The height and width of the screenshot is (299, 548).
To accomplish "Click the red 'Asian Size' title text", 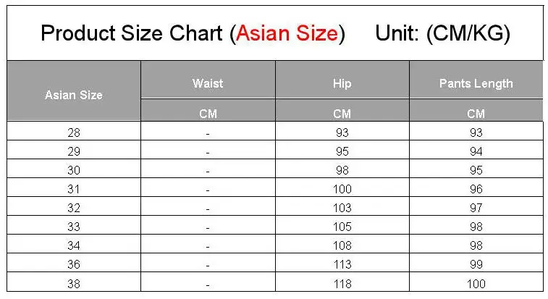I will [x=287, y=33].
